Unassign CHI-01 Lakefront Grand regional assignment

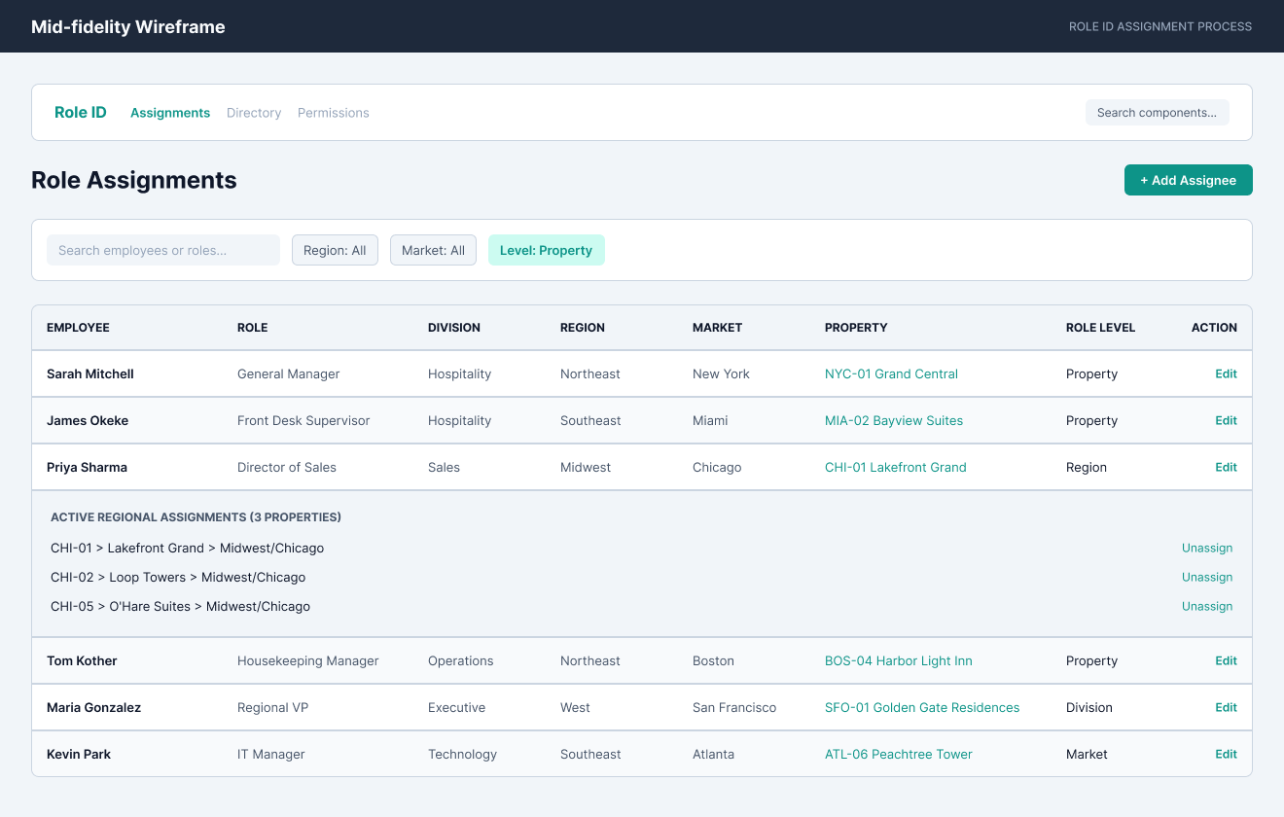click(x=1207, y=548)
